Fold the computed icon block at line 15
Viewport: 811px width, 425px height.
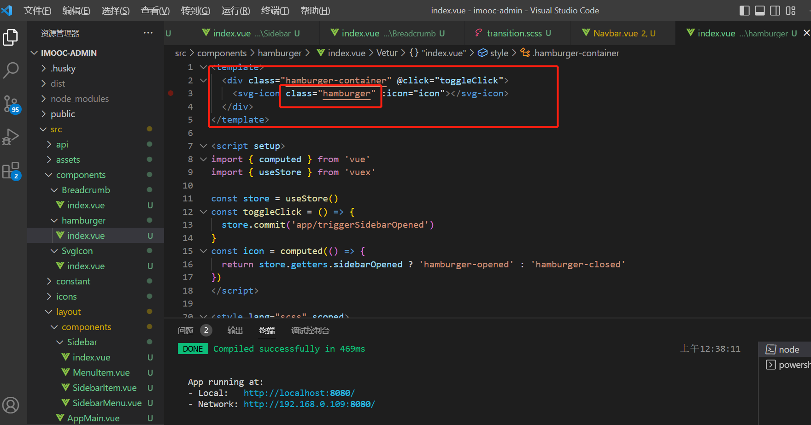(203, 251)
